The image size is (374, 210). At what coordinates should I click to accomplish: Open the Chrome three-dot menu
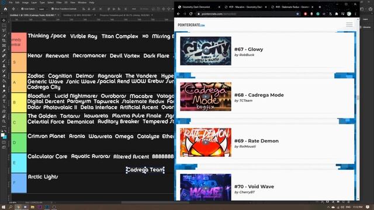point(355,14)
